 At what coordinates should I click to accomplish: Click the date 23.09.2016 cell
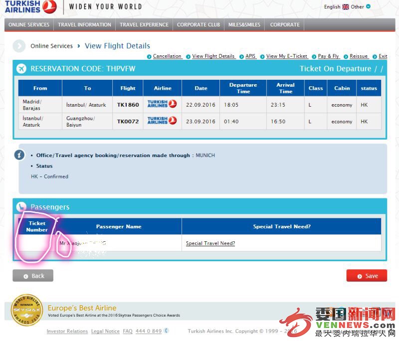pos(201,122)
